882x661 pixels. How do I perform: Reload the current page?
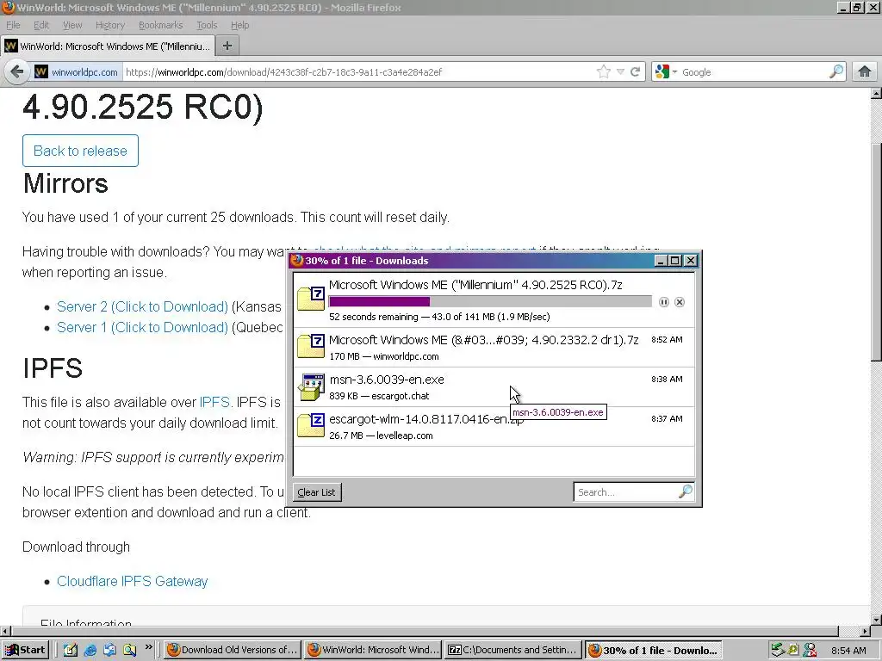point(635,72)
